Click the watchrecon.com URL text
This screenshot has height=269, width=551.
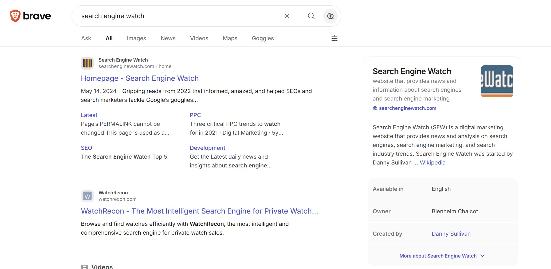tap(117, 199)
